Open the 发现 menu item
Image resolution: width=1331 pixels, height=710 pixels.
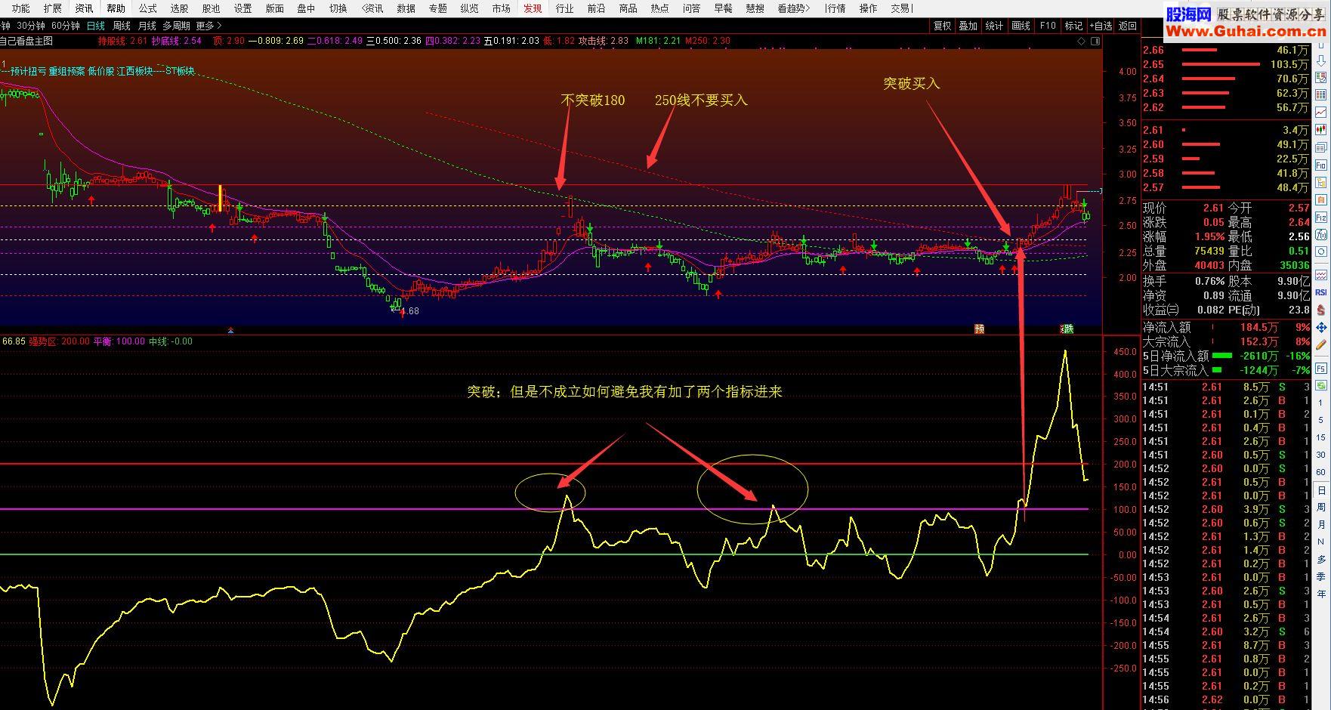pos(533,8)
